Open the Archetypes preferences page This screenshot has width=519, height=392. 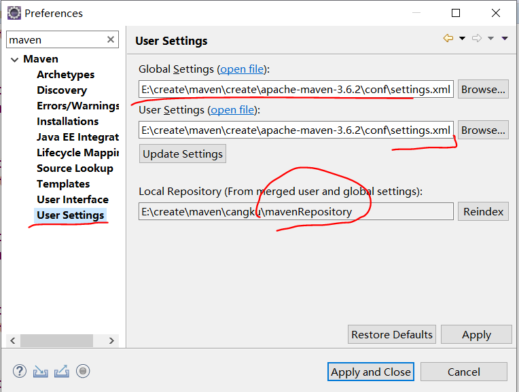tap(65, 75)
